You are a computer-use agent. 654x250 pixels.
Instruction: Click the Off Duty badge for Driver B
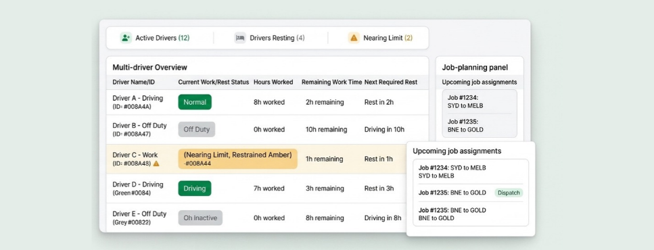click(196, 130)
